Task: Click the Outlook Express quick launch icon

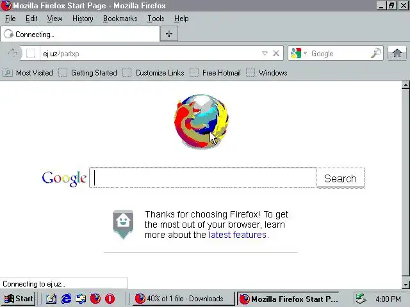Action: (x=81, y=299)
